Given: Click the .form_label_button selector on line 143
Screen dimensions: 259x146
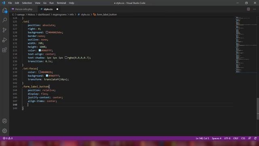Looking at the screenshot, I should click(35, 86).
